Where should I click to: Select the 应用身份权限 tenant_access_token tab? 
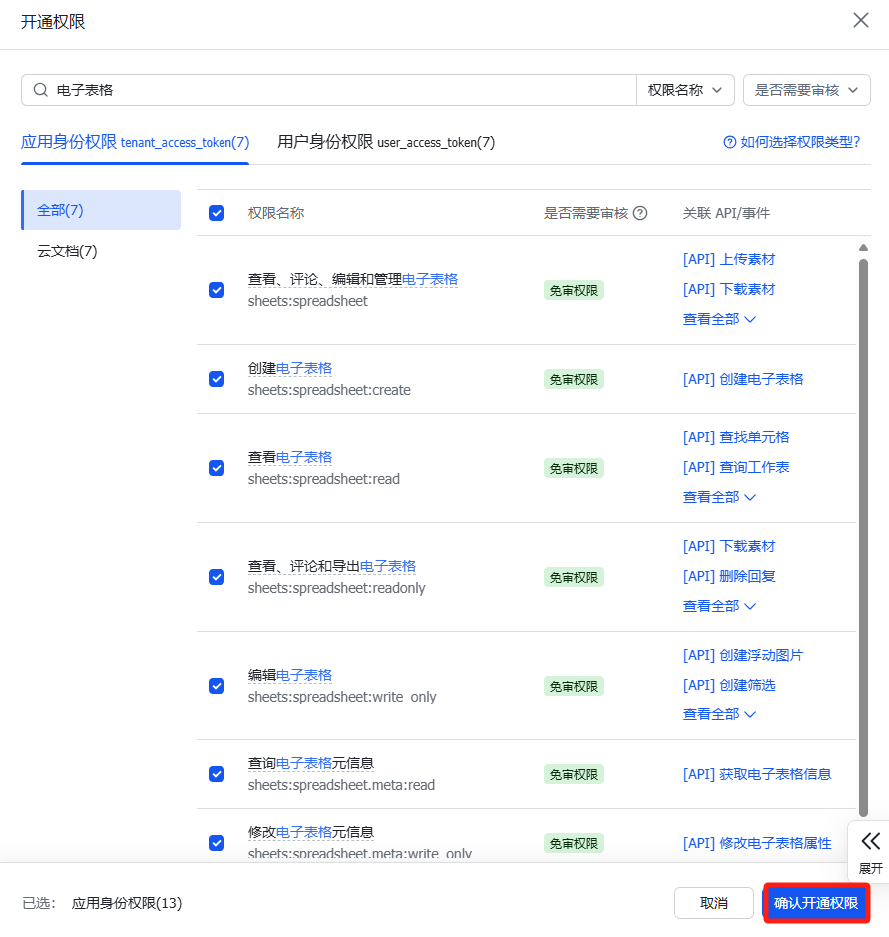point(135,142)
